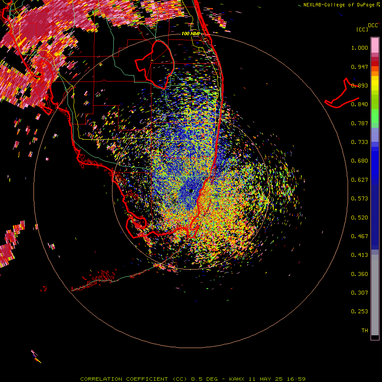Image resolution: width=382 pixels, height=382 pixels.
Task: Select the 0.733 scale value
Action: [360, 142]
